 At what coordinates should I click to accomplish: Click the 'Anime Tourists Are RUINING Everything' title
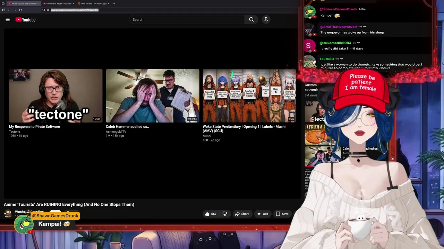tap(69, 204)
